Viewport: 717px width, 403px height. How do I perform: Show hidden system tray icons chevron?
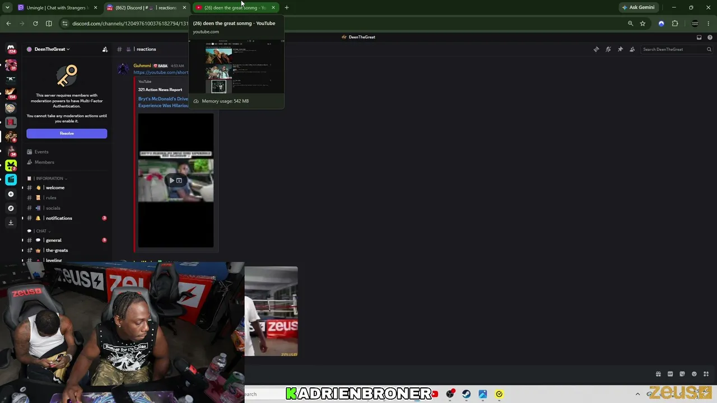637,394
